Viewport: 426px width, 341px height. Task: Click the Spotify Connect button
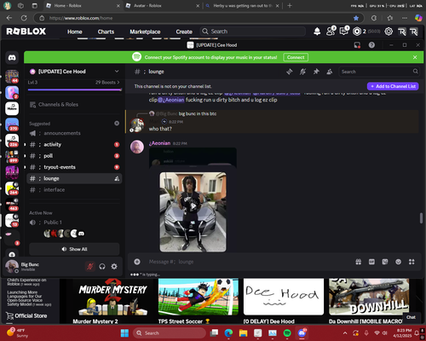click(296, 57)
